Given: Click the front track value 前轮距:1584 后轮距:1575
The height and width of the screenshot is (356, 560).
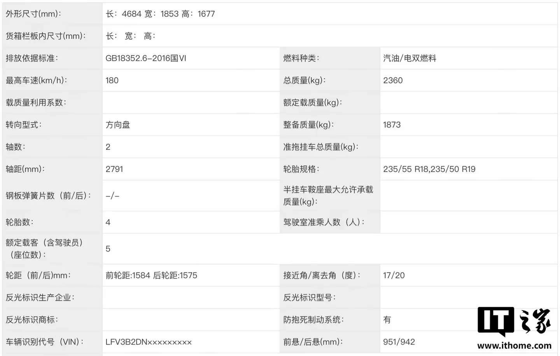Looking at the screenshot, I should (151, 275).
